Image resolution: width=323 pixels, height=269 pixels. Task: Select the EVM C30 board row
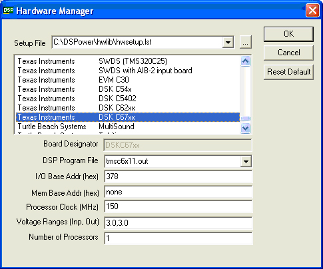point(128,80)
